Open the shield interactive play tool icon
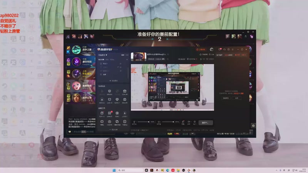The image size is (308, 173). click(109, 92)
